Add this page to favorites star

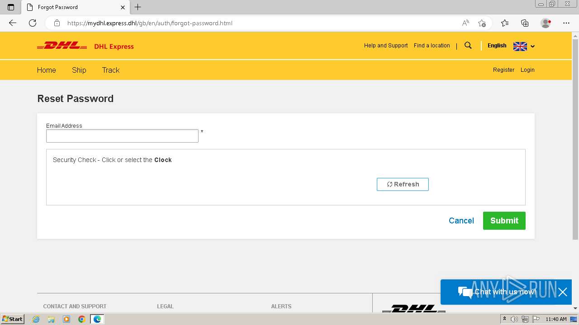tap(482, 23)
